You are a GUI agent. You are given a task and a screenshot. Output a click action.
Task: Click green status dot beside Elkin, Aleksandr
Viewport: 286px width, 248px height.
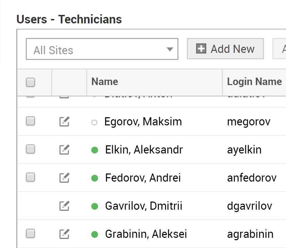pyautogui.click(x=95, y=150)
